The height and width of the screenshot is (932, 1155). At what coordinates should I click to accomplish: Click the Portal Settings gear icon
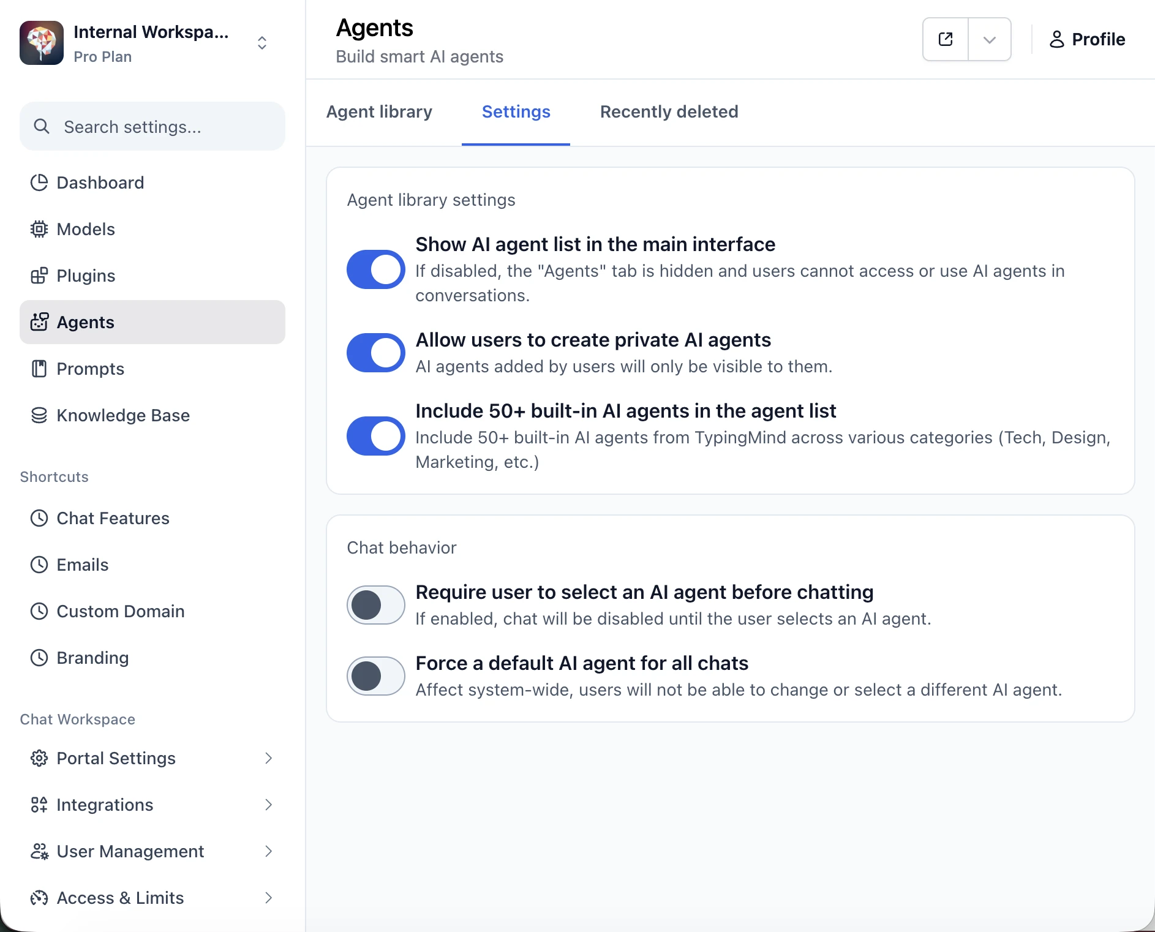[x=39, y=758]
